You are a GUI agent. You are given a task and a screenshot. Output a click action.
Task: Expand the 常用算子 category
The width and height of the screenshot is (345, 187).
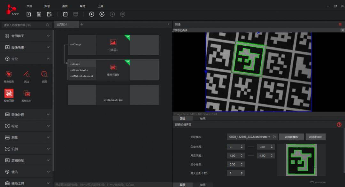pyautogui.click(x=27, y=36)
